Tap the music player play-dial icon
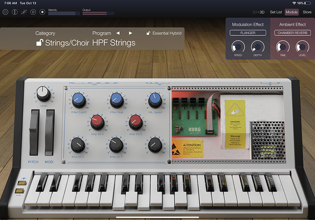This screenshot has width=315, height=220. click(x=33, y=12)
